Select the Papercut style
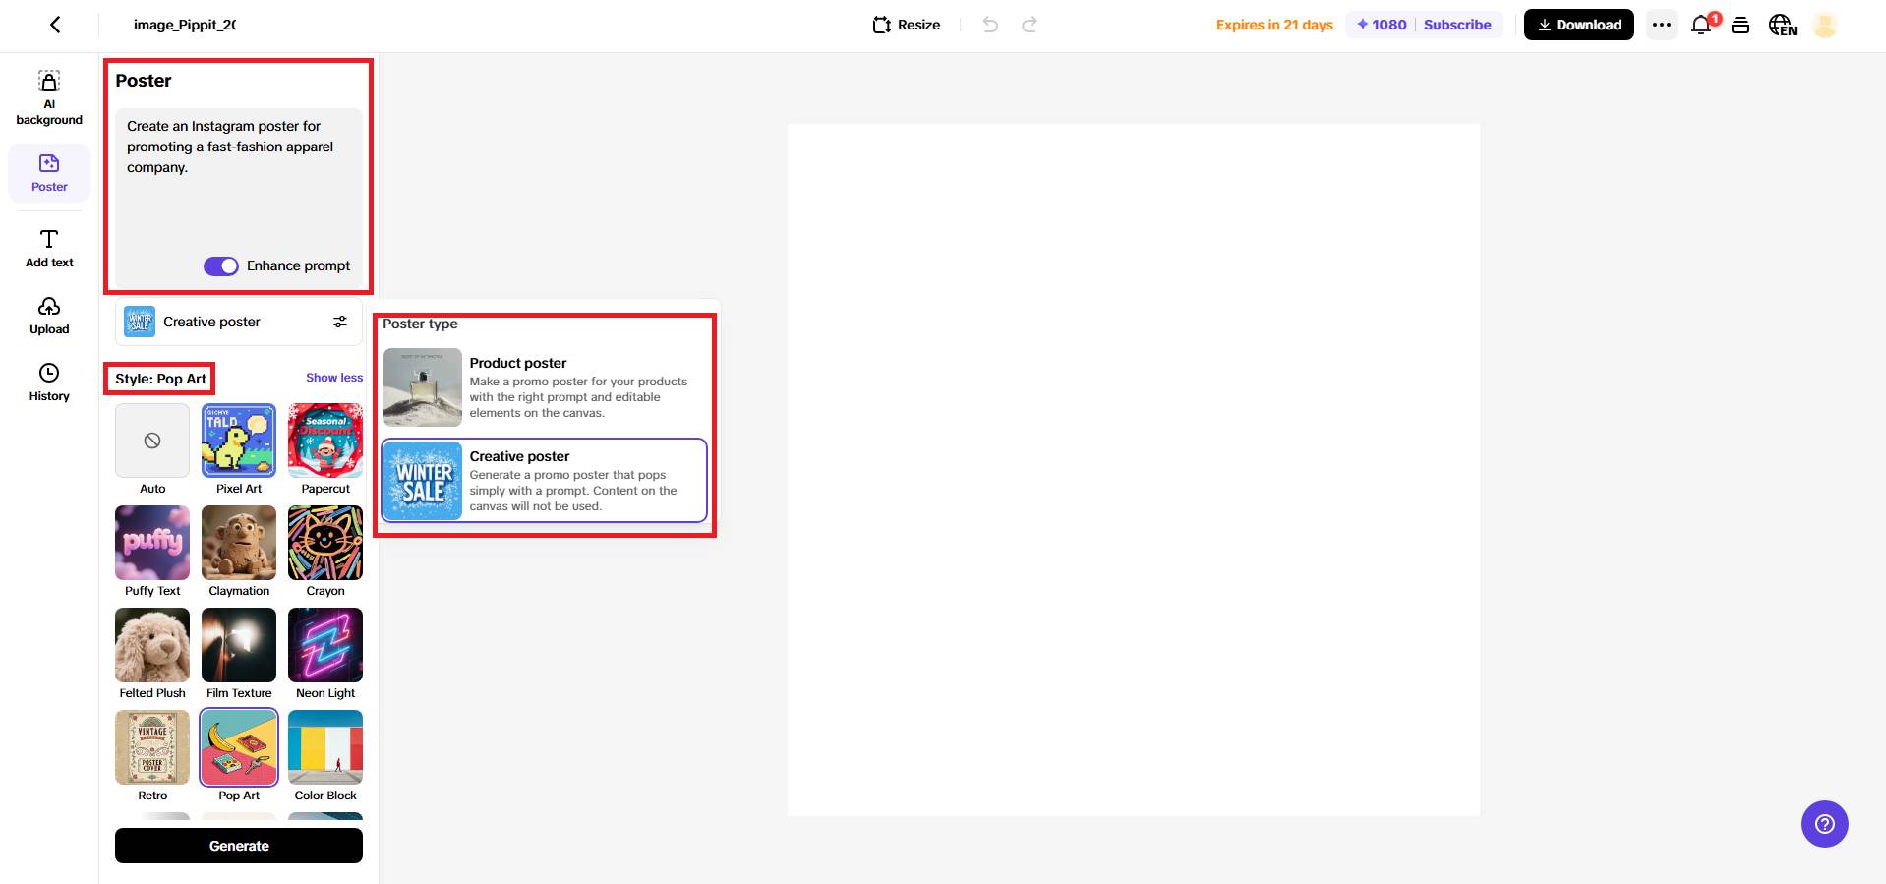Viewport: 1886px width, 884px height. click(x=325, y=441)
